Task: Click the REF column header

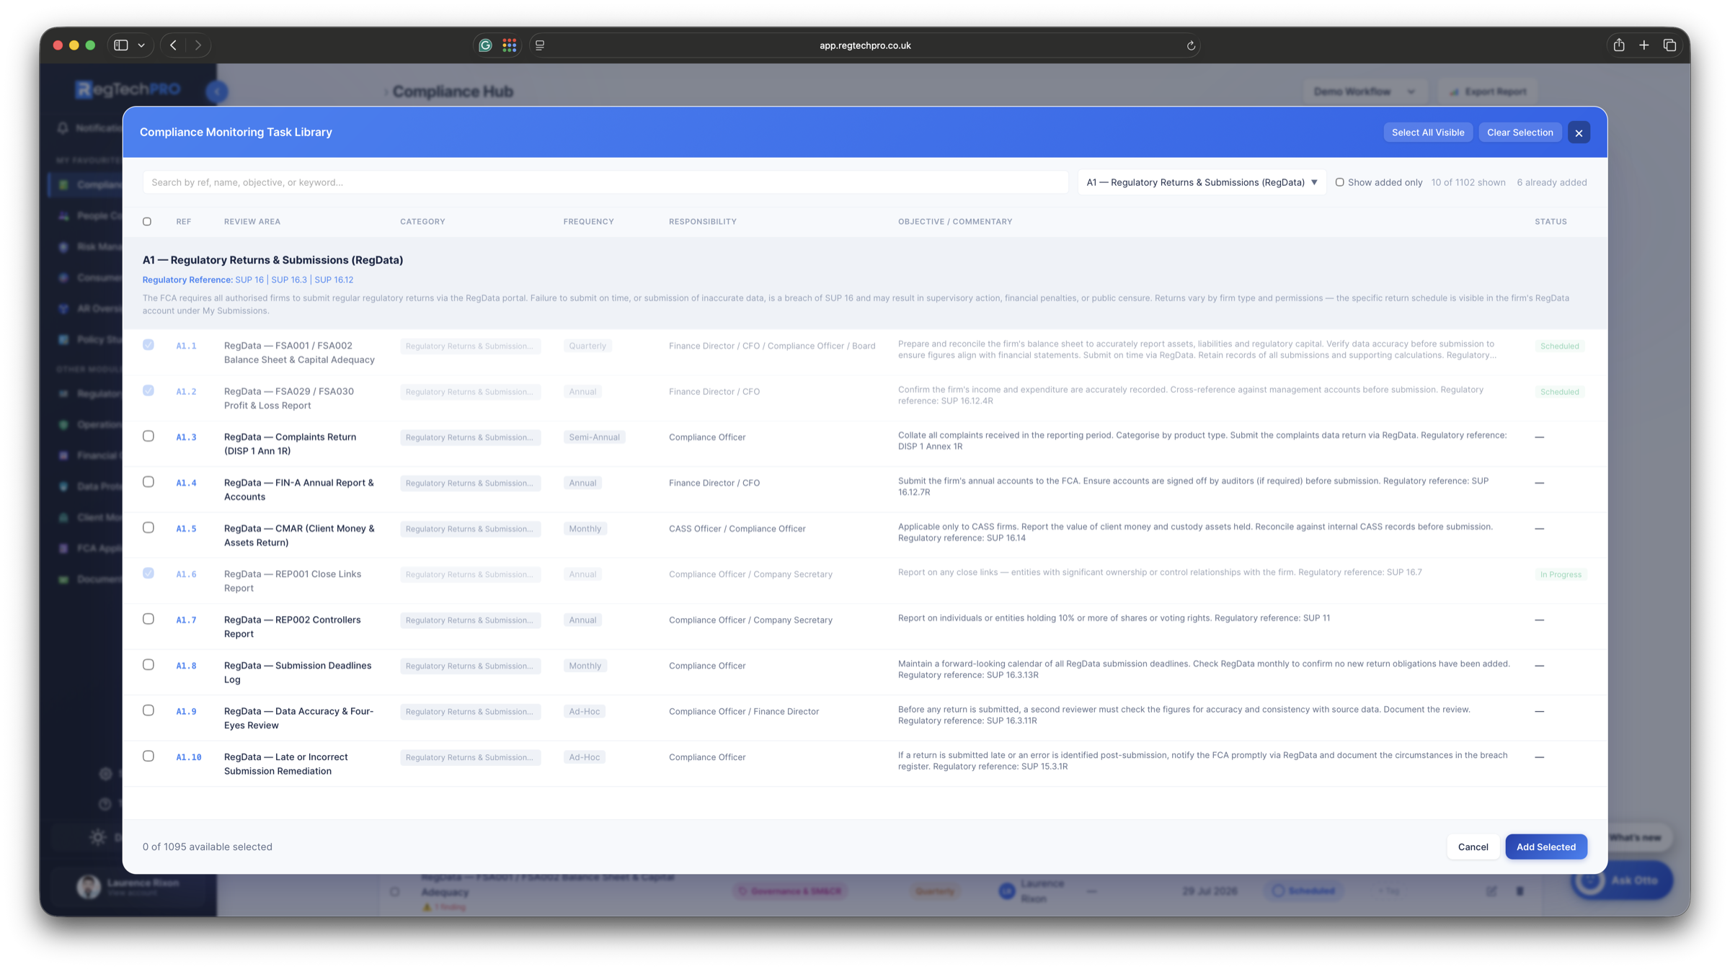Action: (184, 221)
